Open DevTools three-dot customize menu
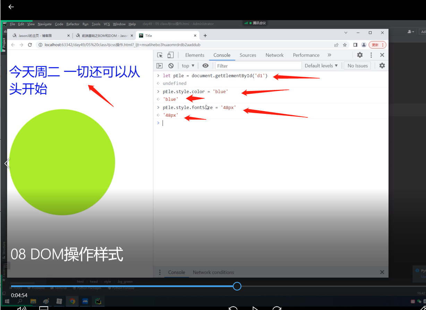This screenshot has width=426, height=310. pos(371,55)
